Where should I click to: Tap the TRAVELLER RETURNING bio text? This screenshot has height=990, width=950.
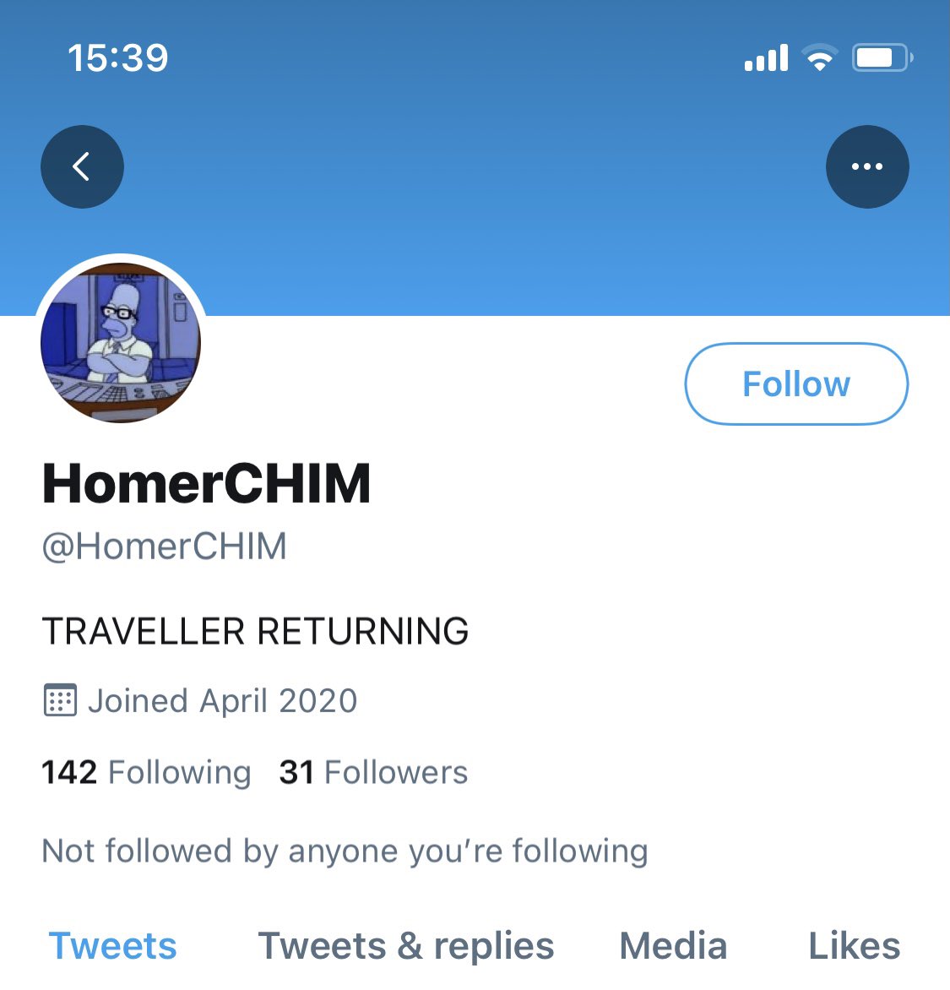[255, 631]
